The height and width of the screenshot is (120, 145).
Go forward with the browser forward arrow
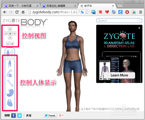tap(11, 12)
